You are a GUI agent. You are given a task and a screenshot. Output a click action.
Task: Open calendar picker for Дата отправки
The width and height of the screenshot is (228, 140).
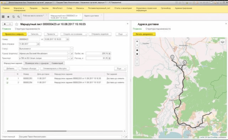tap(38, 44)
